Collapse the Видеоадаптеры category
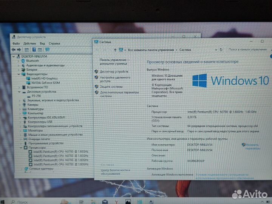This screenshot has width=272, height=204. (x=19, y=74)
